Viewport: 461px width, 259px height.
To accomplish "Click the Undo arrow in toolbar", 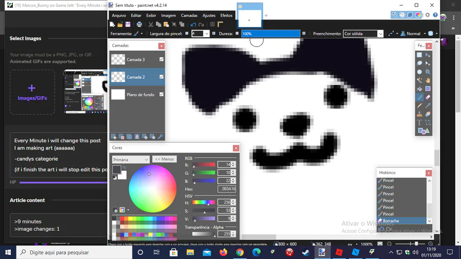I will point(193,25).
